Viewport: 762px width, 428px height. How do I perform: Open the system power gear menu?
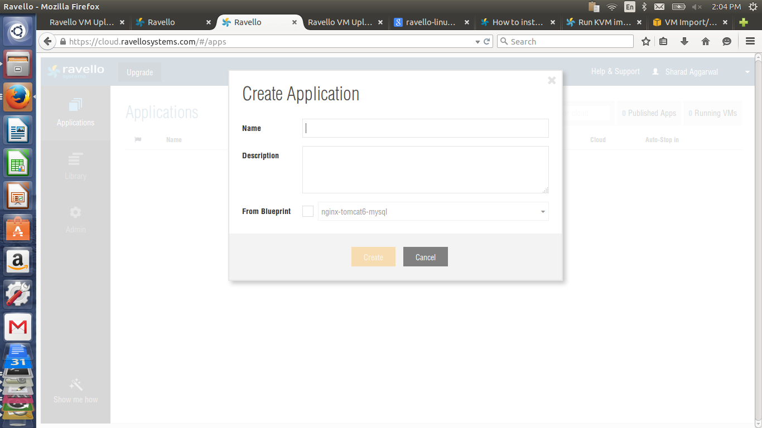(x=752, y=7)
